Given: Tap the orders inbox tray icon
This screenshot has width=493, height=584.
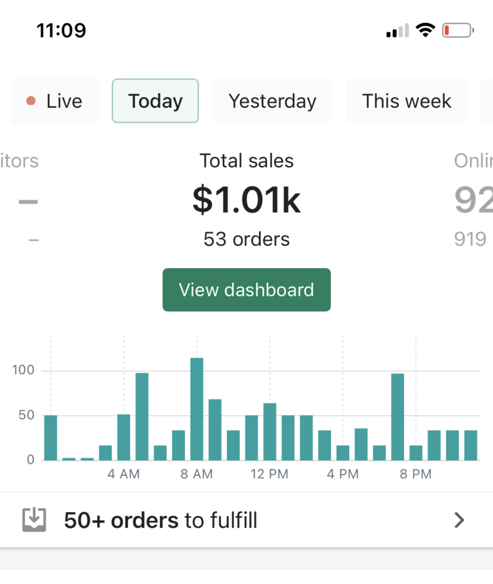Looking at the screenshot, I should click(34, 520).
